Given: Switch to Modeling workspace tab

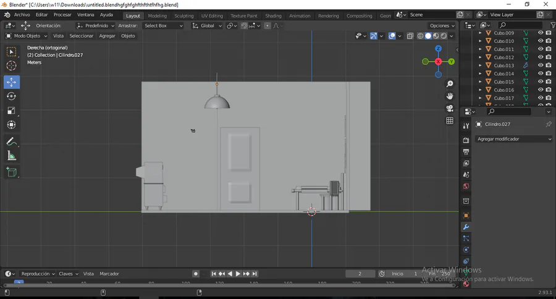Looking at the screenshot, I should click(157, 15).
